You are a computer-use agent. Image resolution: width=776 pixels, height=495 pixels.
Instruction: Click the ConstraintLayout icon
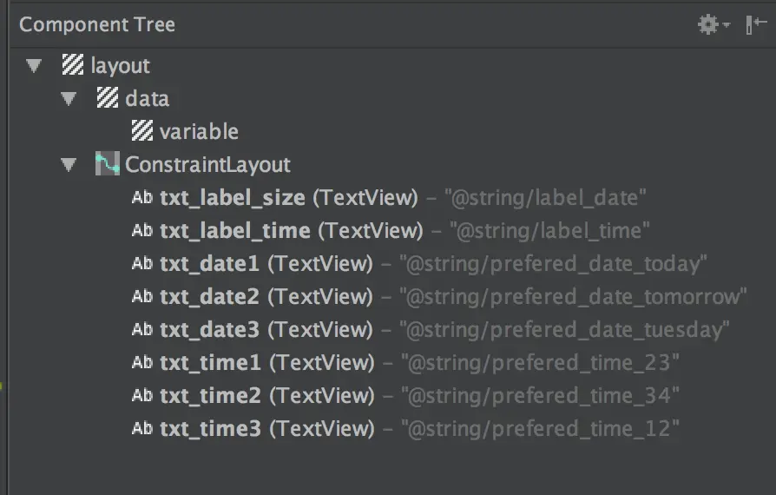pyautogui.click(x=108, y=164)
